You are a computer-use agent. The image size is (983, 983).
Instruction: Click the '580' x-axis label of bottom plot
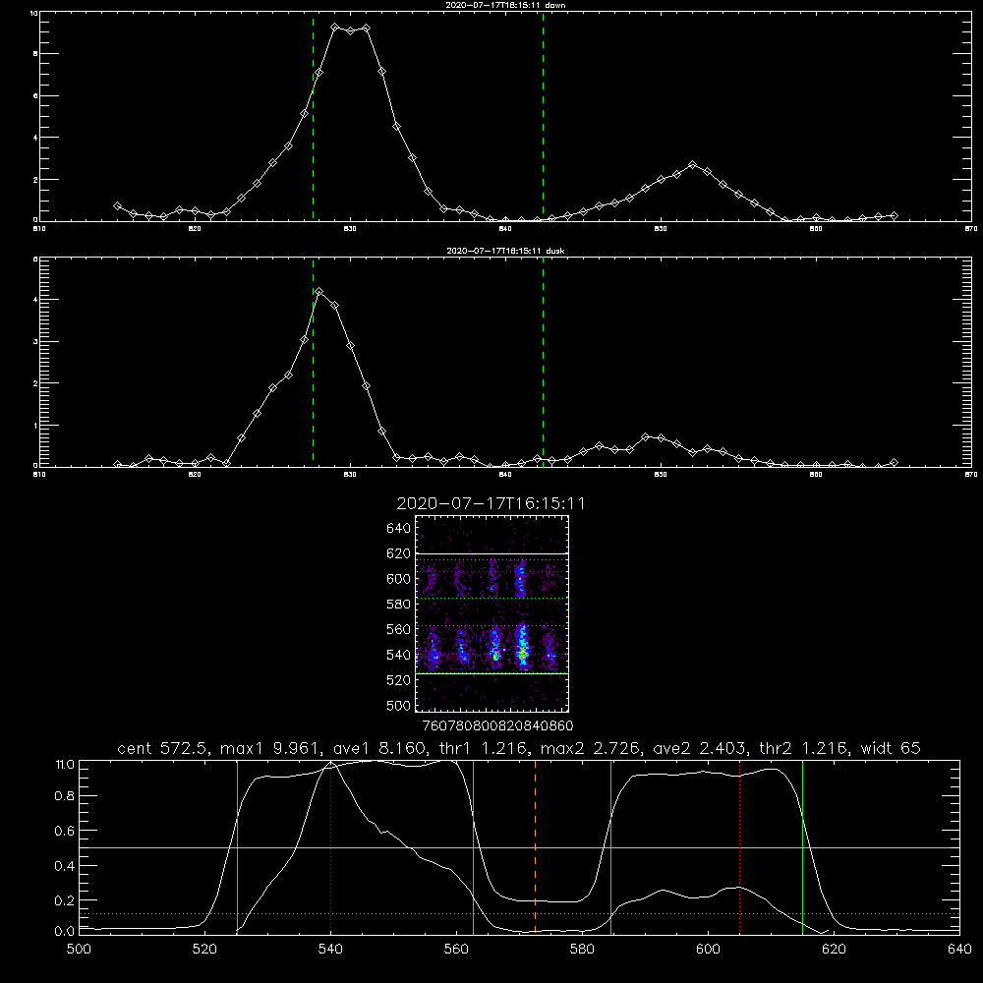click(x=582, y=950)
